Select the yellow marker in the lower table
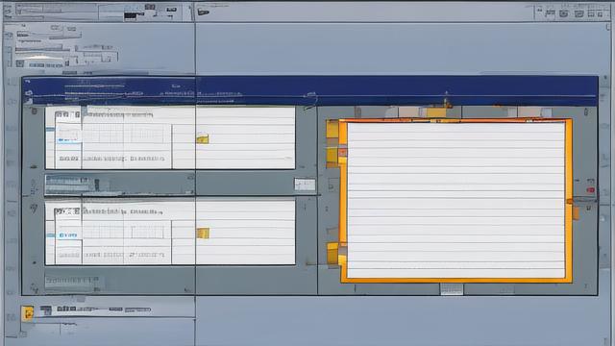Screen dimensions: 615x346 pyautogui.click(x=203, y=233)
